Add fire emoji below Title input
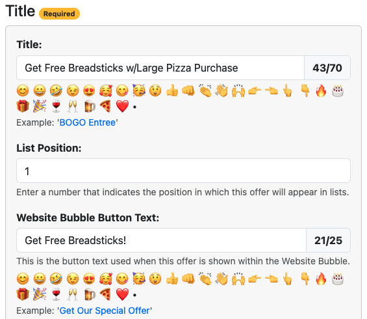This screenshot has height=319, width=367. [x=321, y=90]
